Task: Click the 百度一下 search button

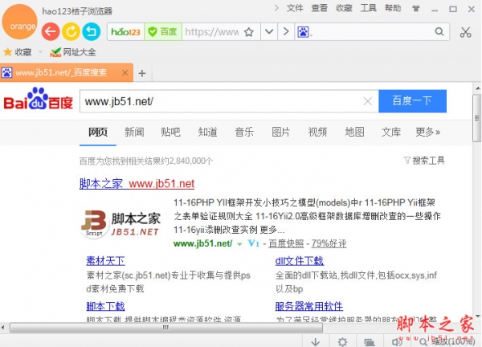Action: tap(413, 101)
